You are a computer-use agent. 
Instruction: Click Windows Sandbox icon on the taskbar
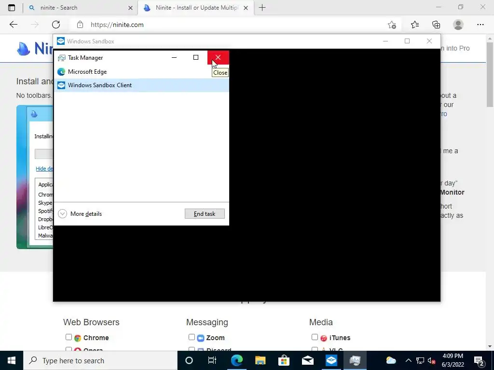click(331, 360)
